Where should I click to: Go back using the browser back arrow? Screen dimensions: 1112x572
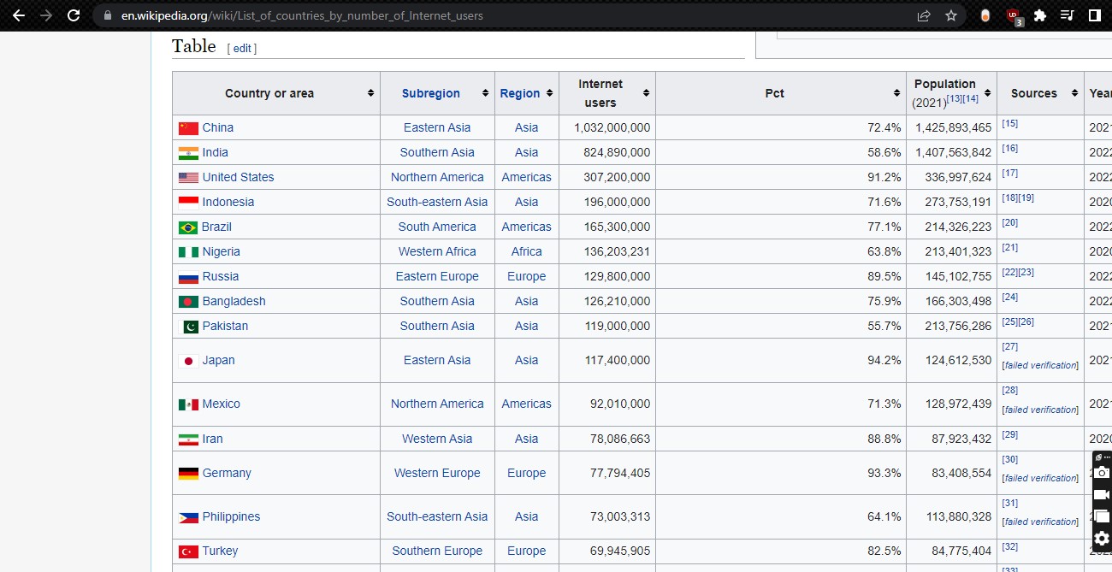[19, 15]
